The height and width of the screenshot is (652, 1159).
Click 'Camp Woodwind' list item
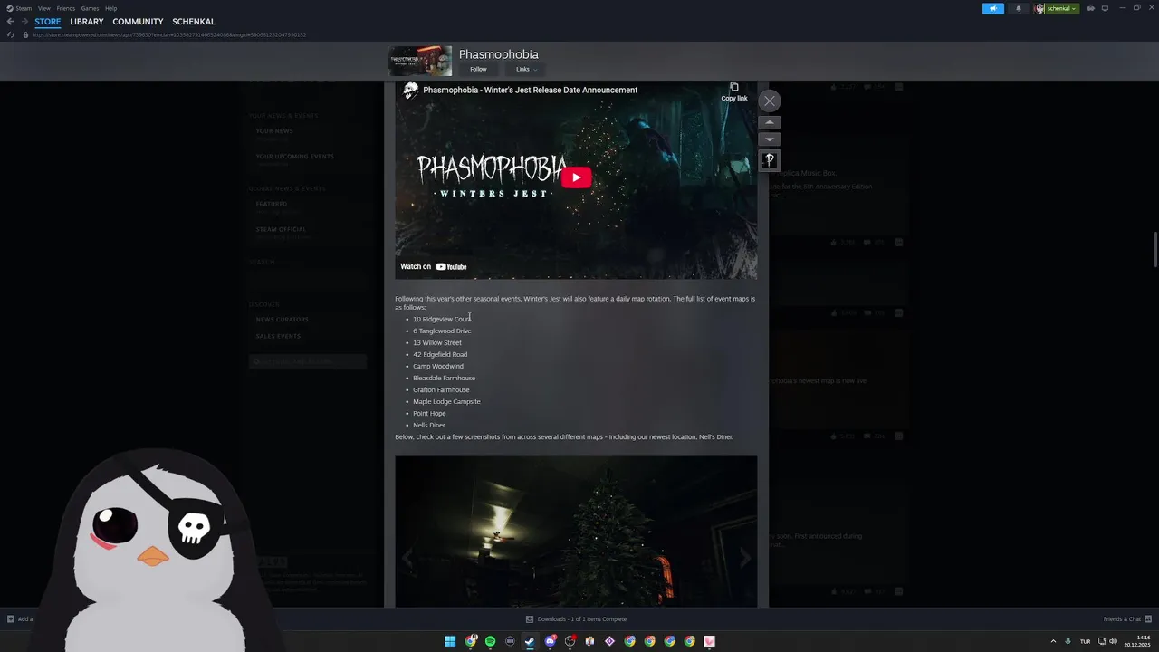[x=438, y=366]
